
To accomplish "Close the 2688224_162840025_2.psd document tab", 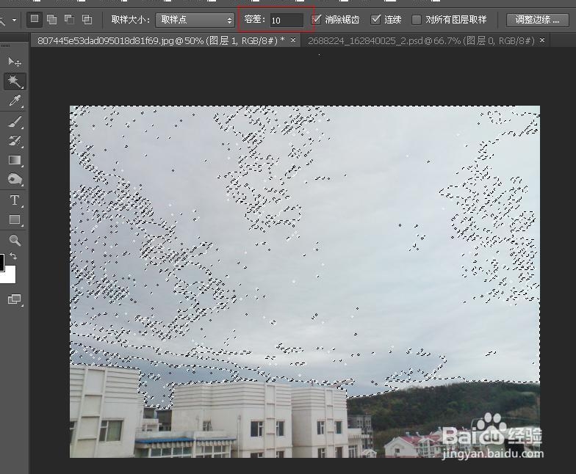I will click(x=542, y=40).
